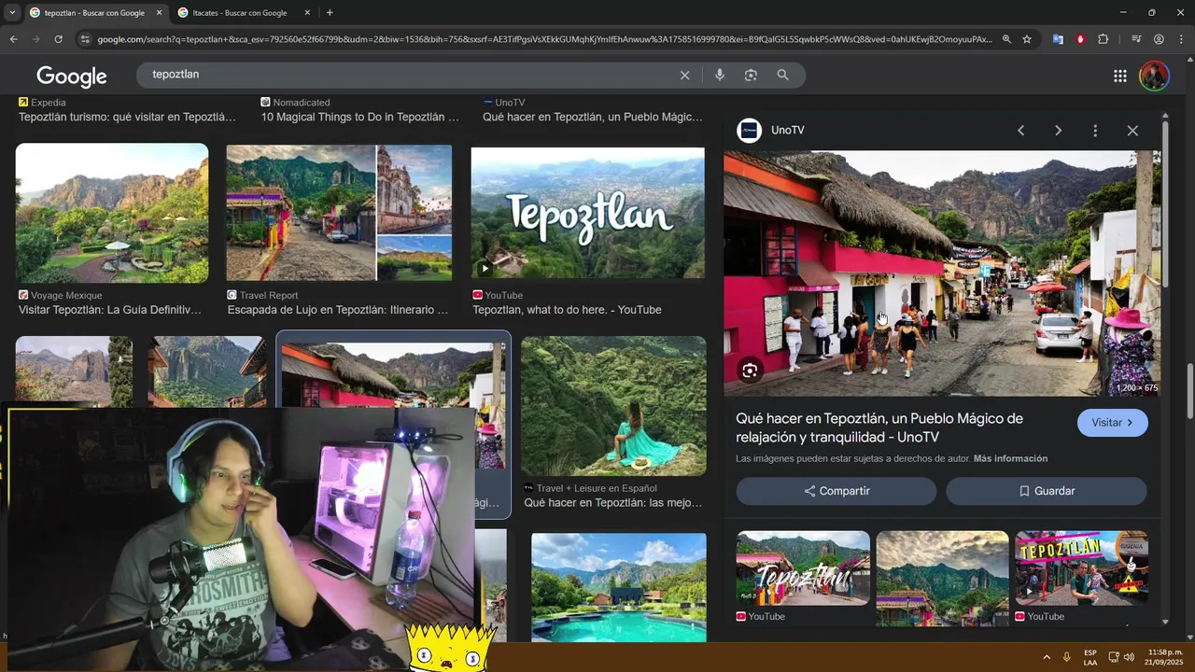Open the middle related mountain image thumbnail

click(942, 579)
